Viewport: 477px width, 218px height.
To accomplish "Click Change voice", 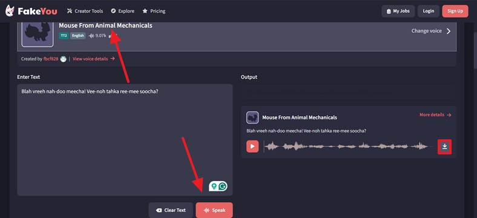I will coord(427,31).
